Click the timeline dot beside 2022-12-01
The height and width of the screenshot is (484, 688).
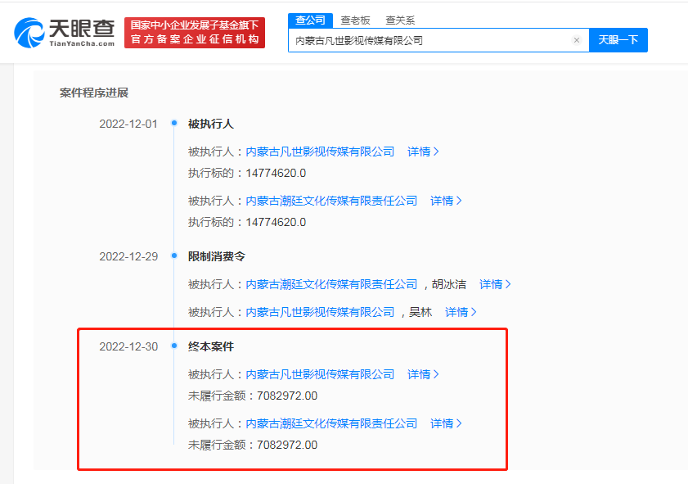click(x=173, y=123)
